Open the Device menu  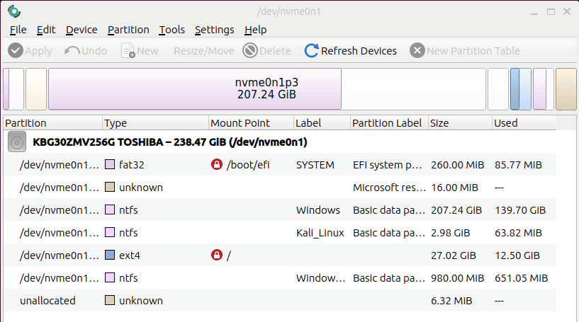tap(81, 30)
